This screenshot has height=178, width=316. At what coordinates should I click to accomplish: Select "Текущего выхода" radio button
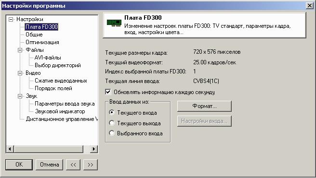click(112, 123)
